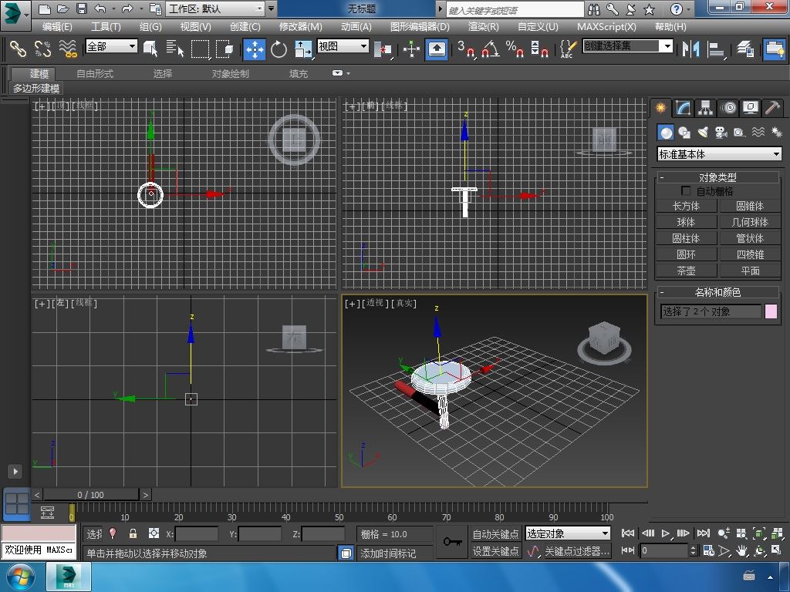Click pink object color swatch
The image size is (790, 592).
pos(771,311)
